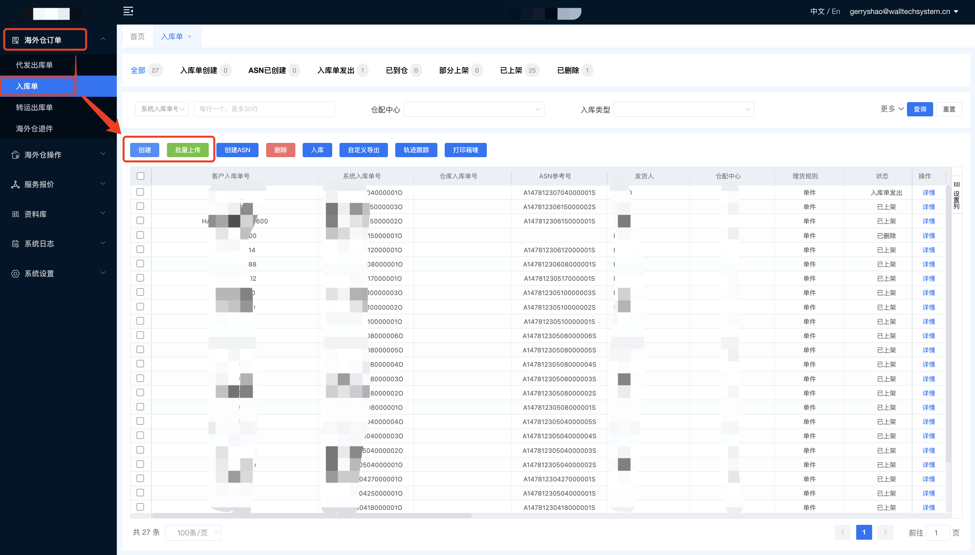975x555 pixels.
Task: Filter by the 已删除 status tab
Action: click(575, 70)
